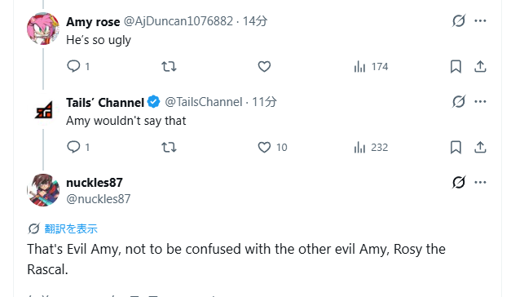Bookmark Amy rose's tweet
The image size is (511, 297).
click(x=456, y=67)
